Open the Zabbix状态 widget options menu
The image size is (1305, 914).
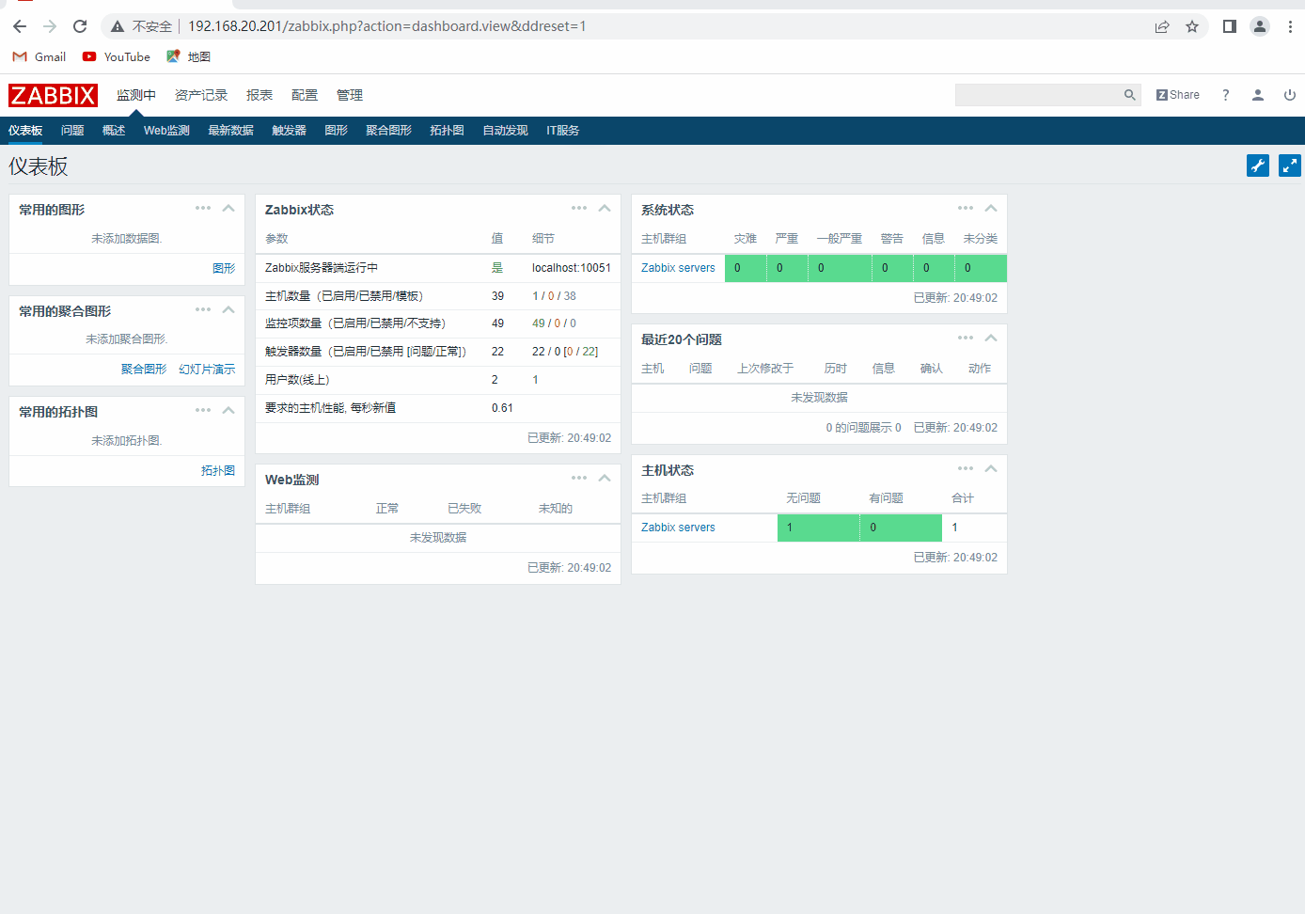(578, 208)
